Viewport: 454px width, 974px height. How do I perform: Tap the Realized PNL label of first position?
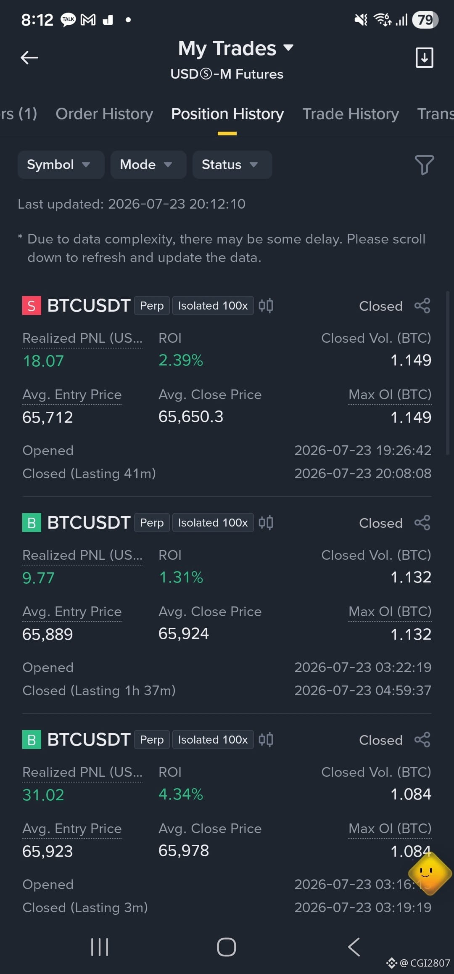point(82,339)
